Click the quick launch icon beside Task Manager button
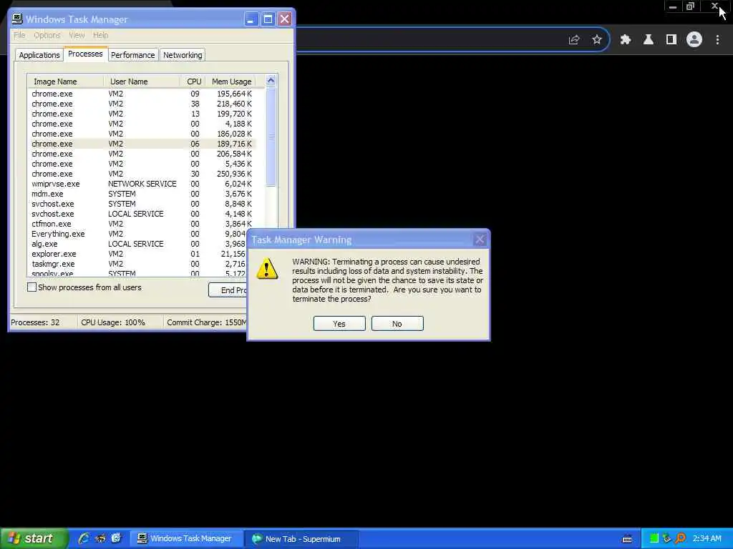Viewport: 733px width, 549px height. point(116,538)
